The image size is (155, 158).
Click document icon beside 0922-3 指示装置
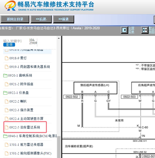[7, 110]
